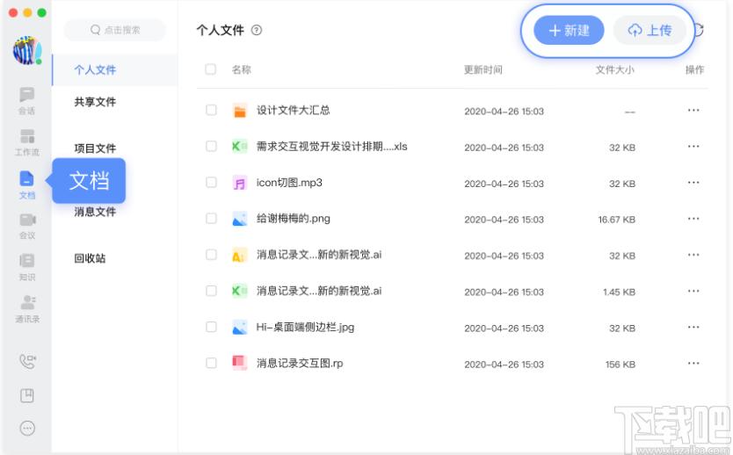Click the music file icon of icon切图.mp3
This screenshot has width=733, height=455.
[x=239, y=183]
